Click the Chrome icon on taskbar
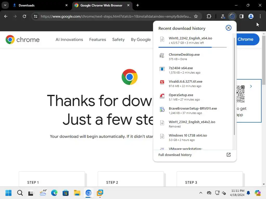 [88, 193]
